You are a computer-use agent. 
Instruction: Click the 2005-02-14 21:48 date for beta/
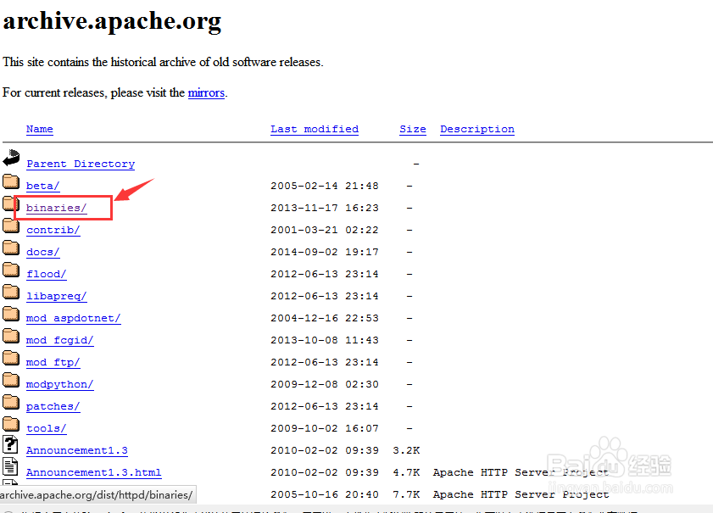[325, 186]
